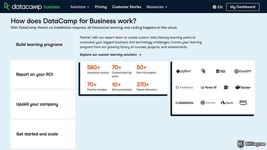Screen dimensions: 267x150
Task: Click the globe language icon
Action: point(215,7)
